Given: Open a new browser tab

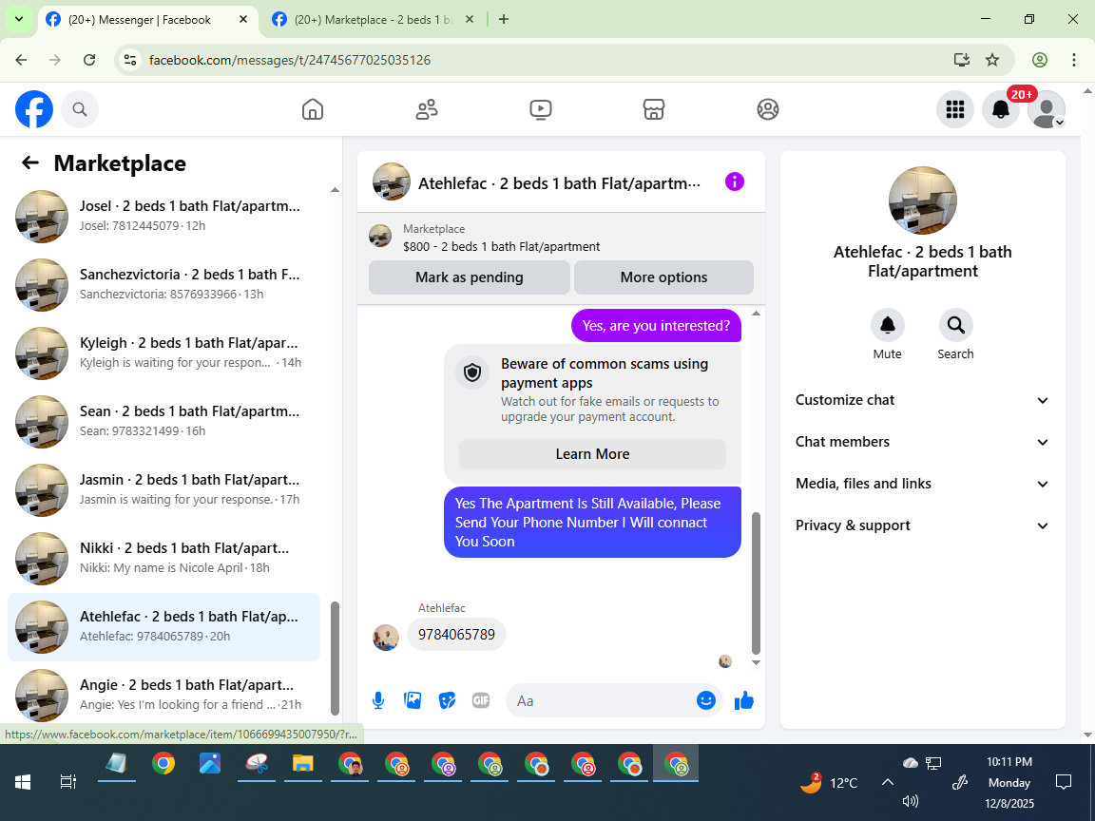Looking at the screenshot, I should tap(504, 20).
